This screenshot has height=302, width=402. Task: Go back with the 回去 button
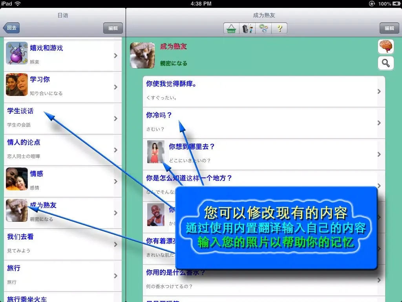point(11,28)
